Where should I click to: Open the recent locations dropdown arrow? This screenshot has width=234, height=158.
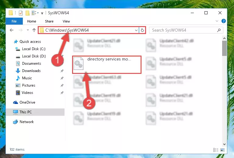pos(28,30)
